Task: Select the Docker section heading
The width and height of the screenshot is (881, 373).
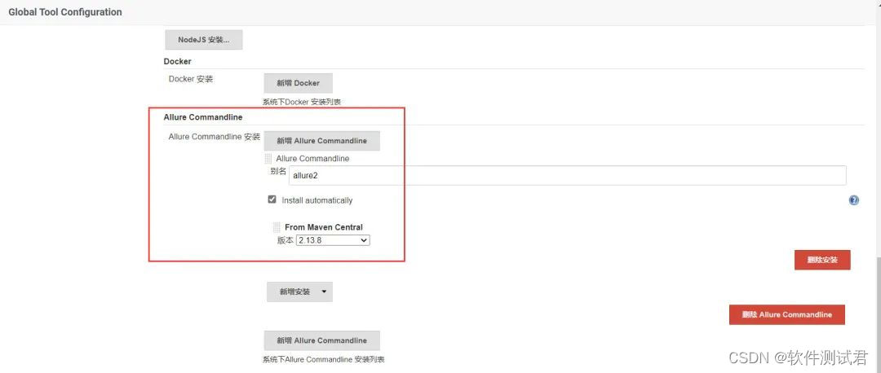Action: click(x=178, y=61)
